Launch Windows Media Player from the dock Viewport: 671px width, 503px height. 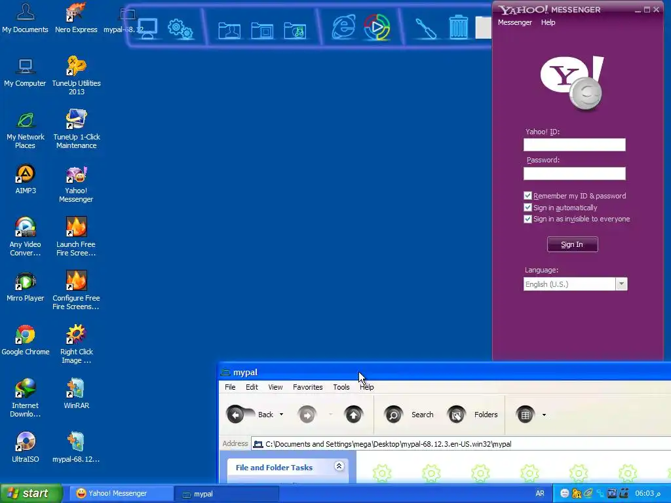377,28
